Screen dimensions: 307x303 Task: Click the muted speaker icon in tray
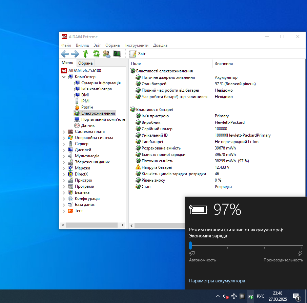click(x=226, y=296)
